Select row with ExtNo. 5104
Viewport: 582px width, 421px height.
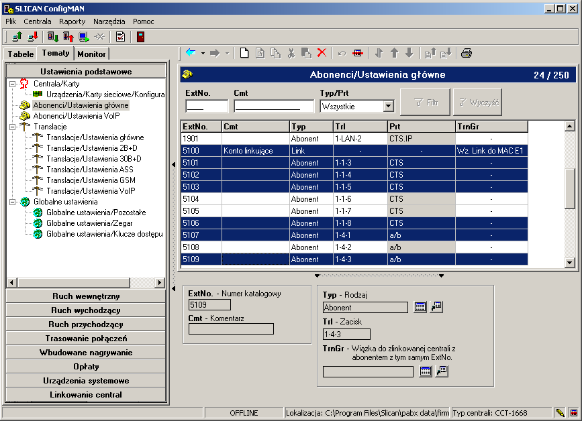pos(354,199)
